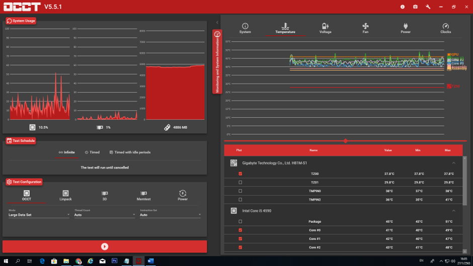Click the Gigabyte motherboard icon
Viewport: 473px width, 266px height.
[234, 163]
